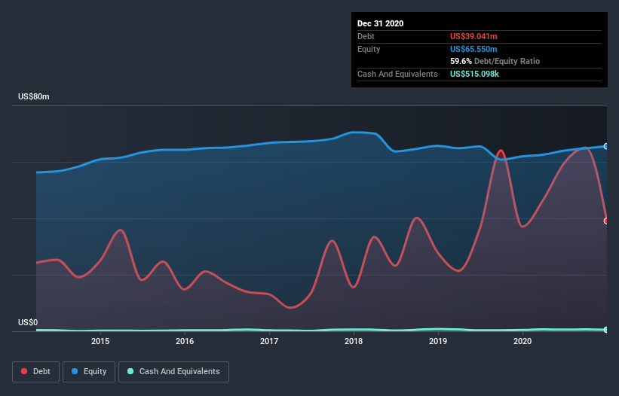Select the 2018 x-axis label
619x396 pixels.
point(354,341)
